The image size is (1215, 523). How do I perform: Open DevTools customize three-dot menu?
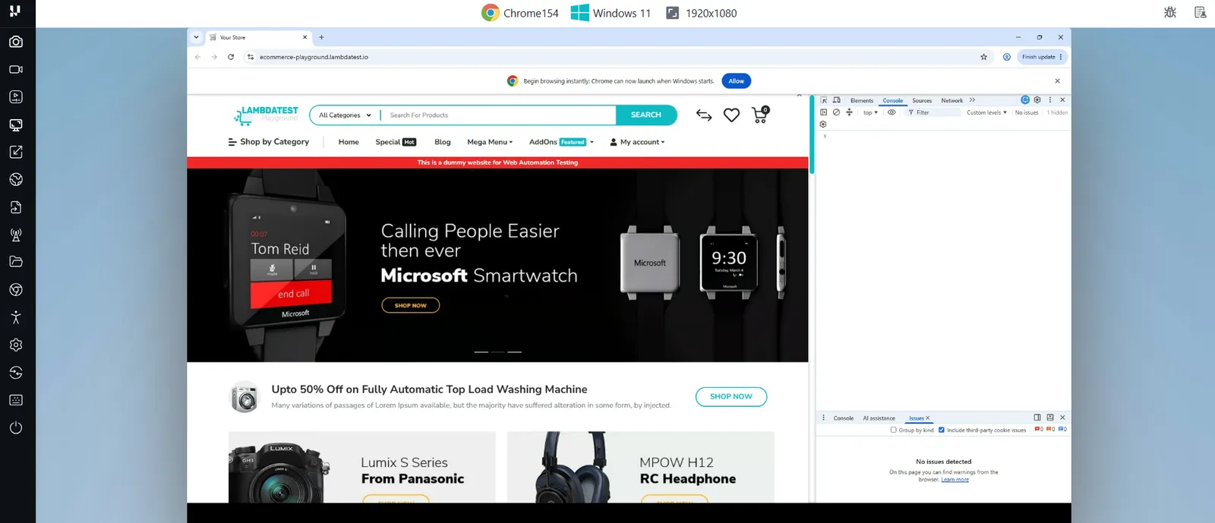pos(1050,99)
